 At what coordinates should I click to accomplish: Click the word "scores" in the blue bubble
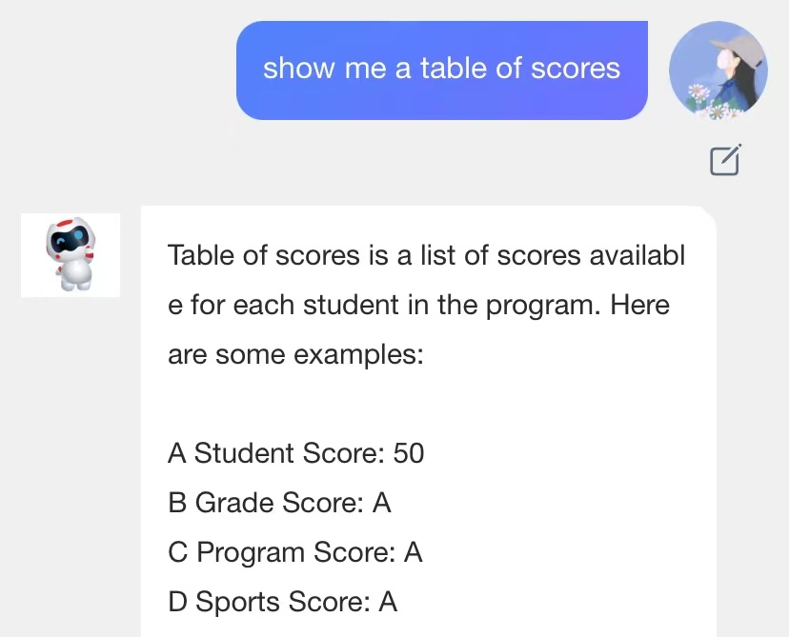pyautogui.click(x=576, y=69)
